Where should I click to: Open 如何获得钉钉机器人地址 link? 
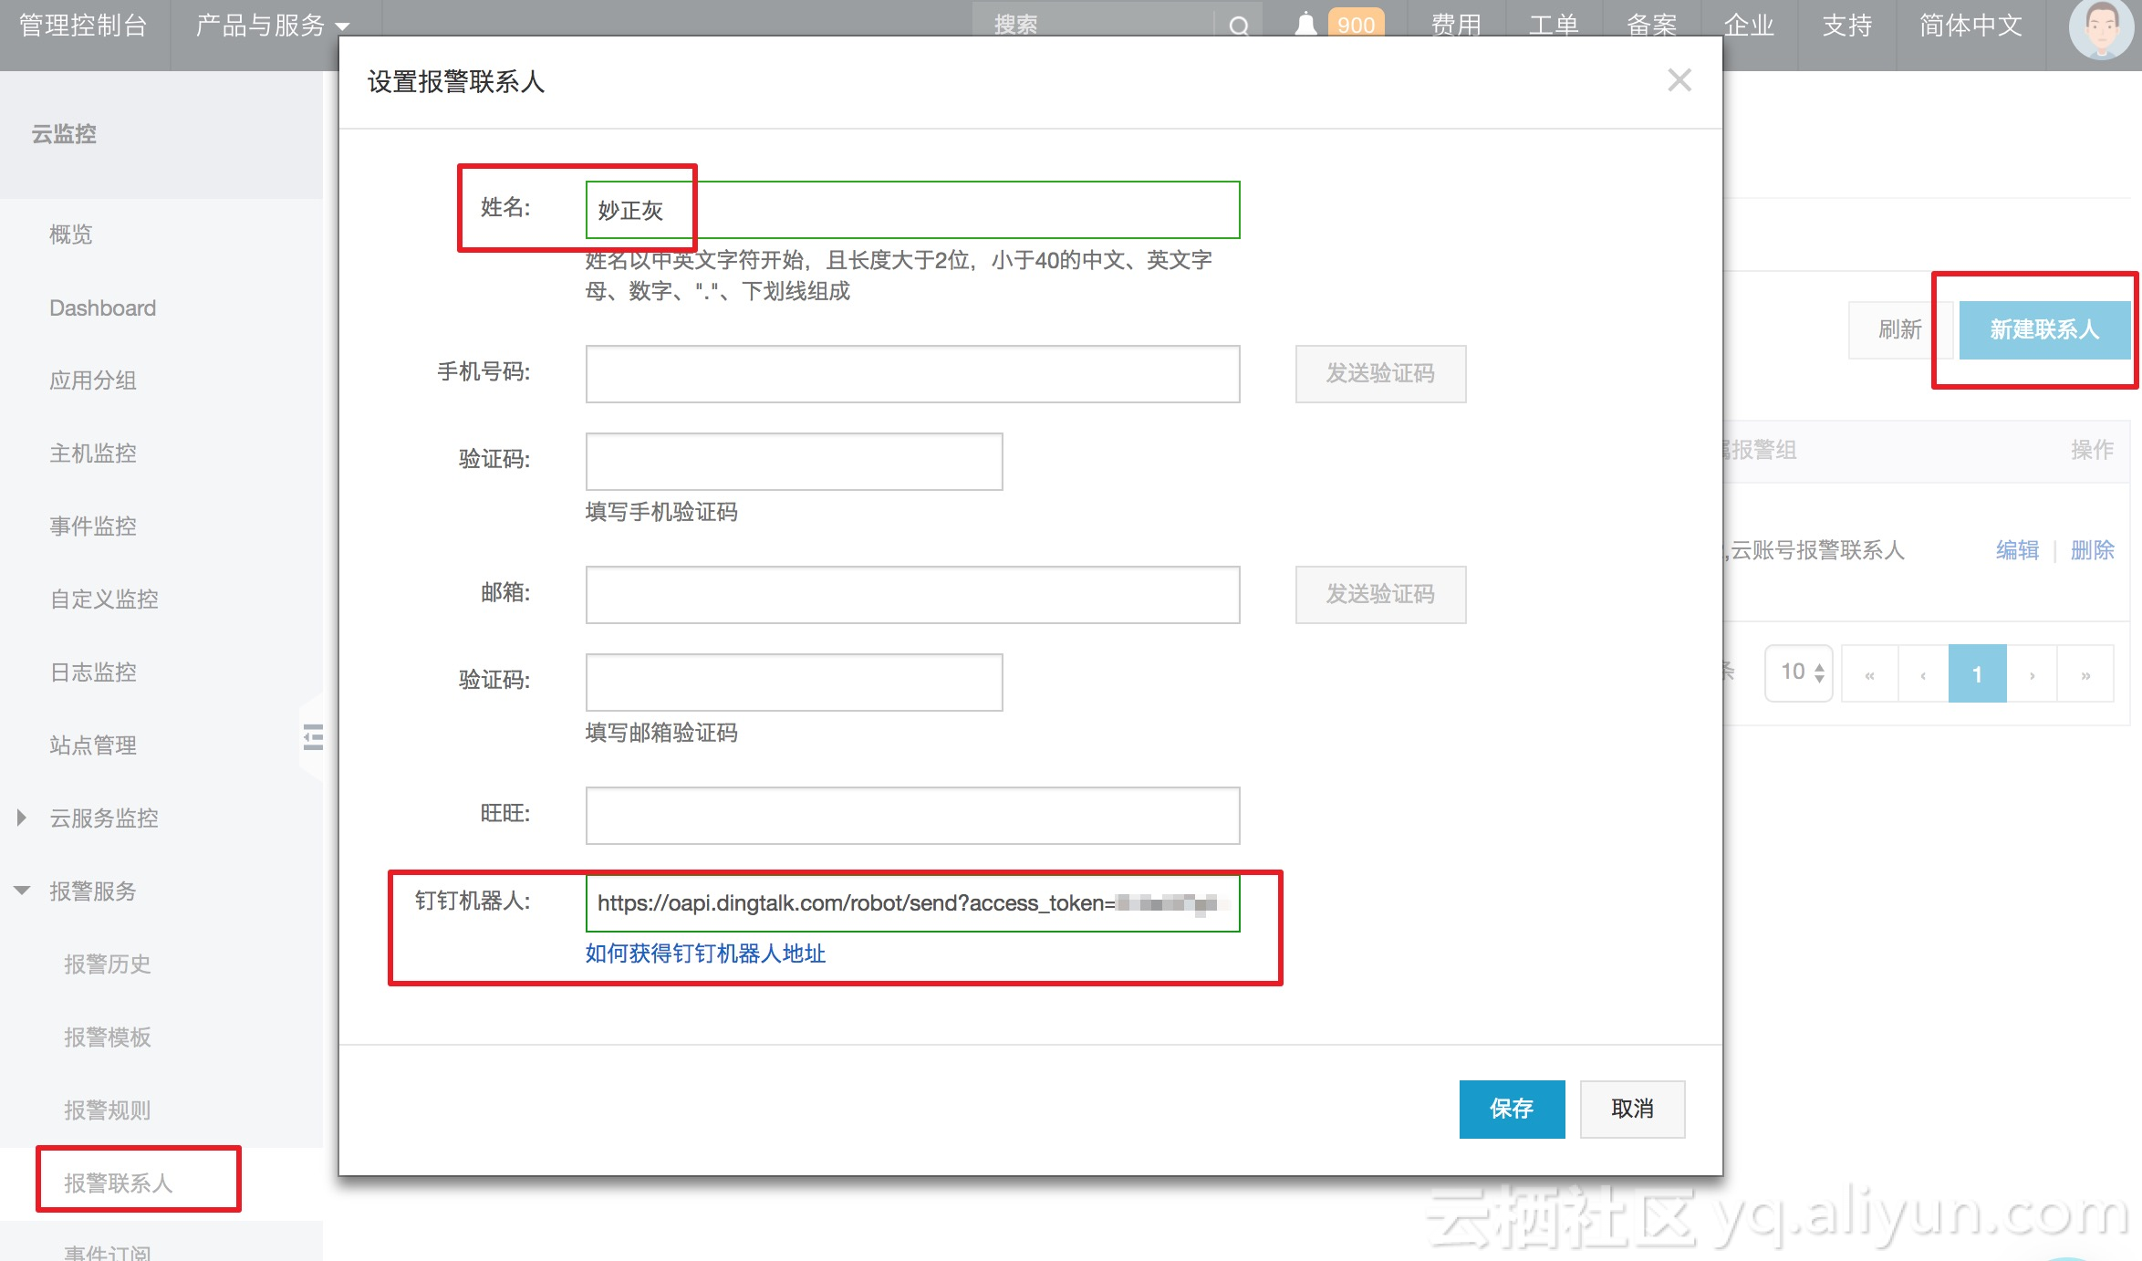pos(705,954)
